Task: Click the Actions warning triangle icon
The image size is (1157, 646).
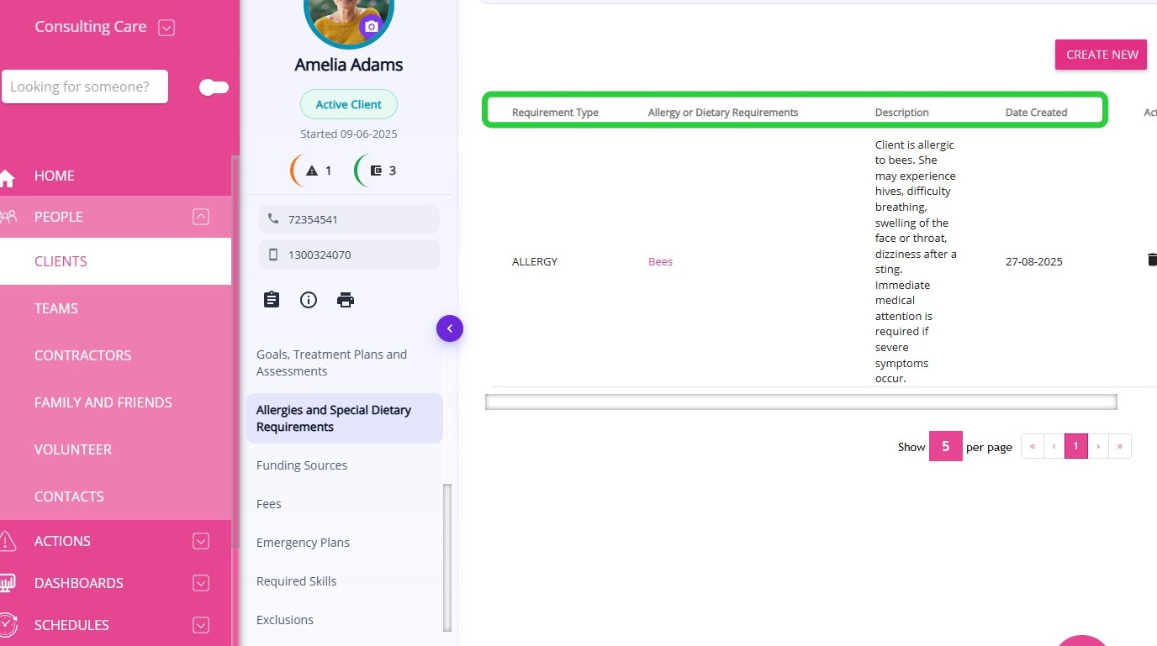Action: pyautogui.click(x=8, y=541)
